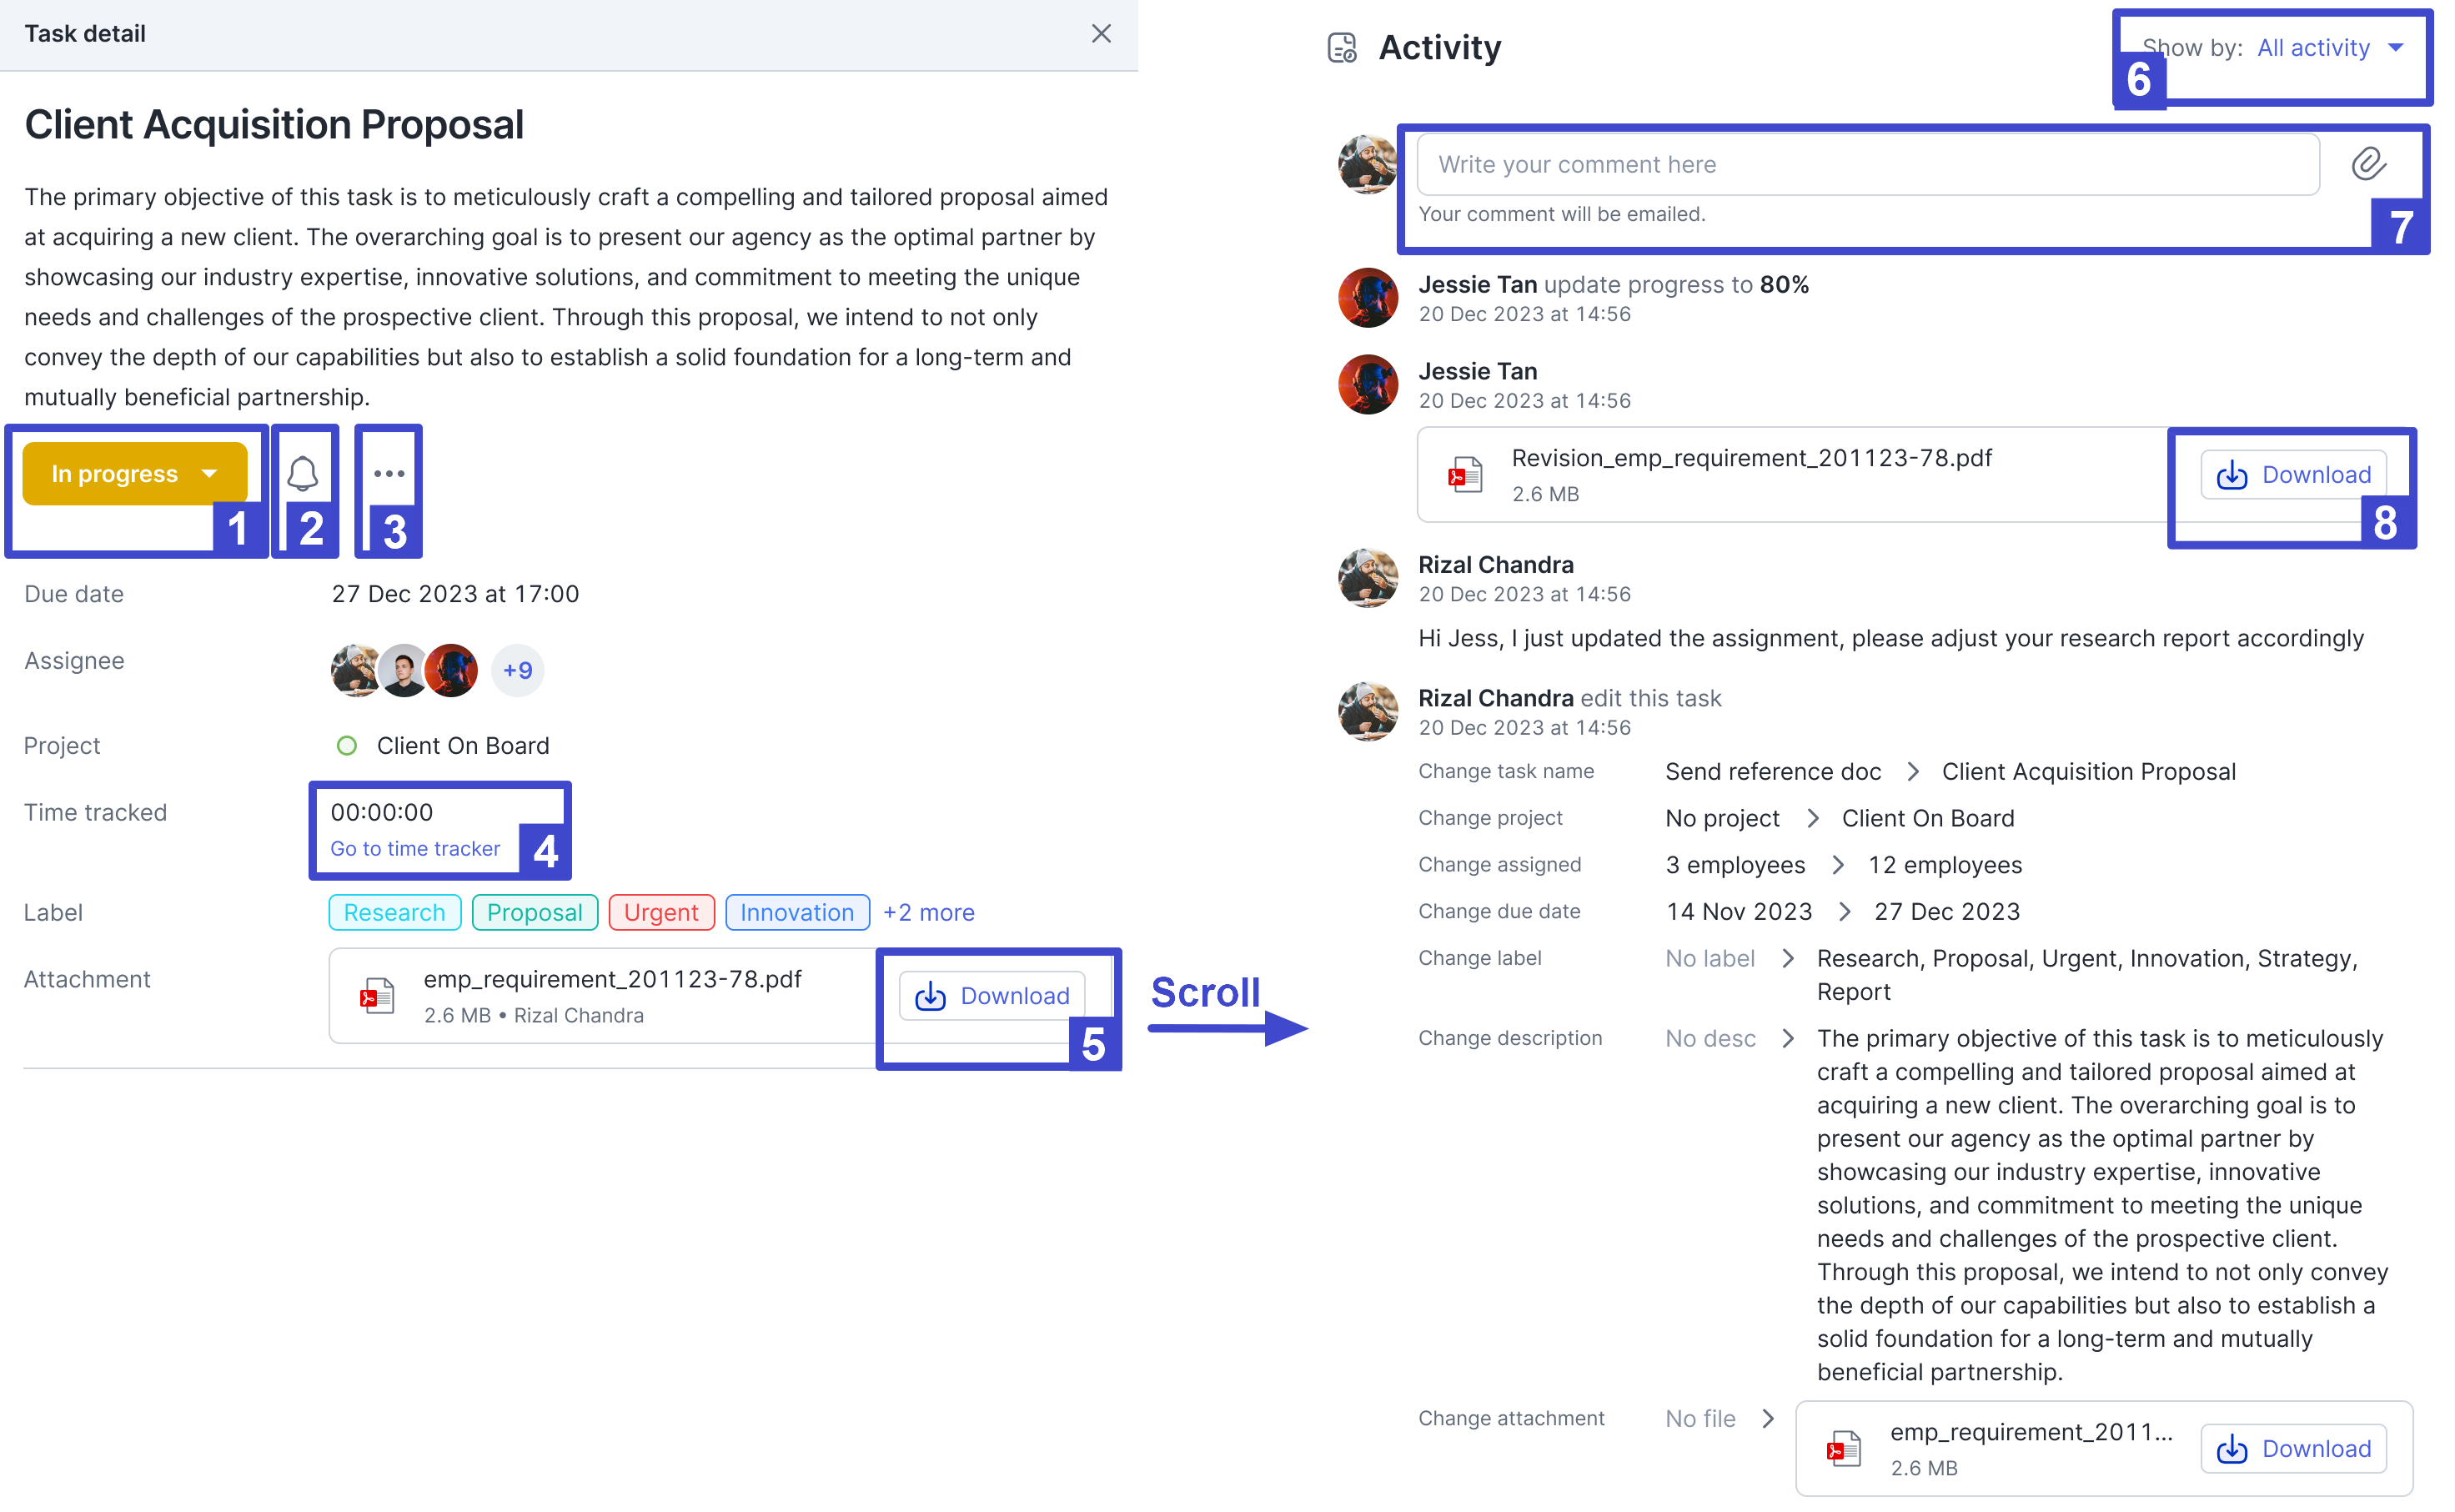Click Jessie Tan's avatar on progress update
Viewport: 2455px width, 1512px height.
(1368, 298)
